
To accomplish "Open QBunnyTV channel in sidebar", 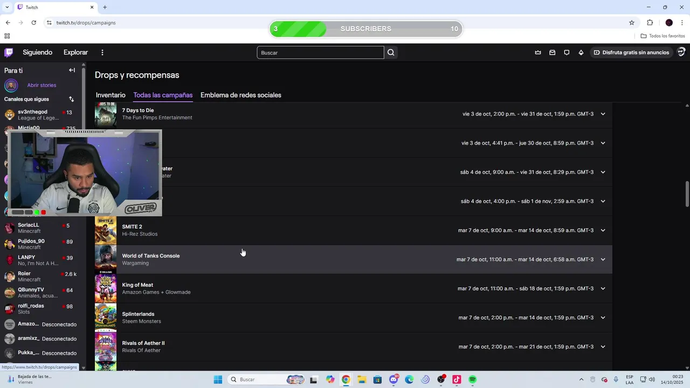I will point(42,293).
